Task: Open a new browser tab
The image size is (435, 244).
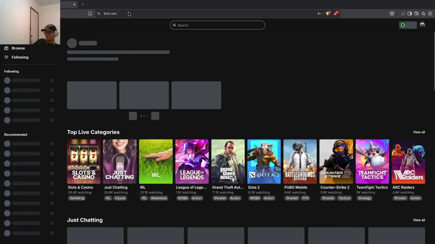Action: [83, 4]
